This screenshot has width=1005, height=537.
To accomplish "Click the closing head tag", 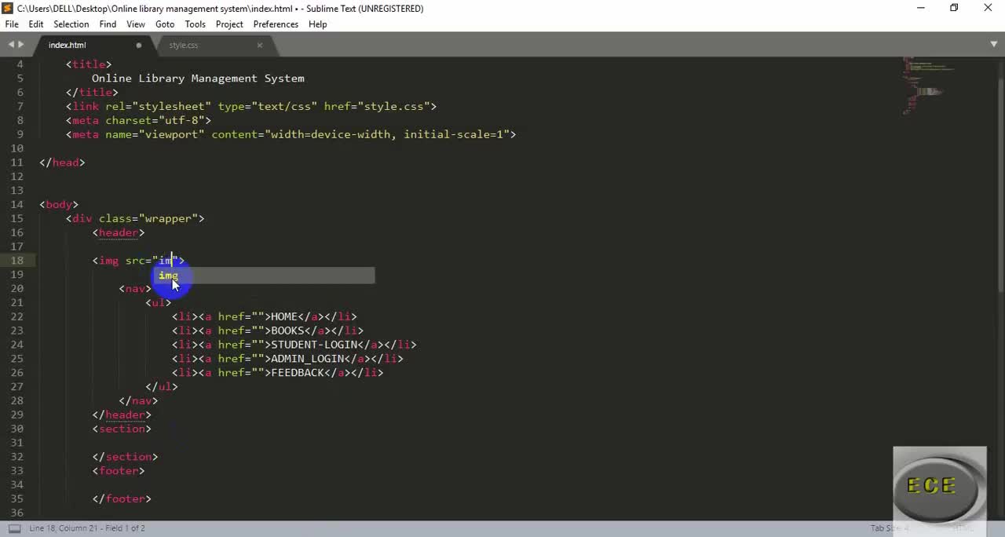I will point(62,163).
